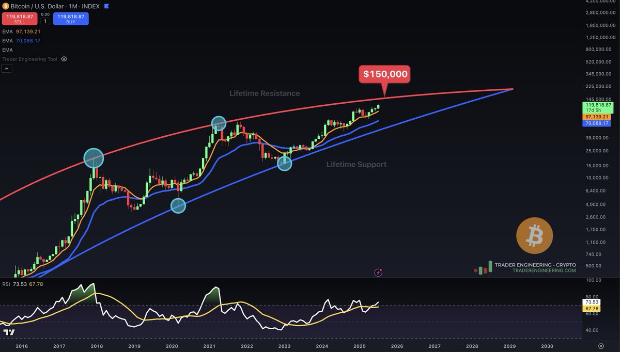
Task: Click the orange 97,139.21 price-axis label
Action: tap(598, 117)
